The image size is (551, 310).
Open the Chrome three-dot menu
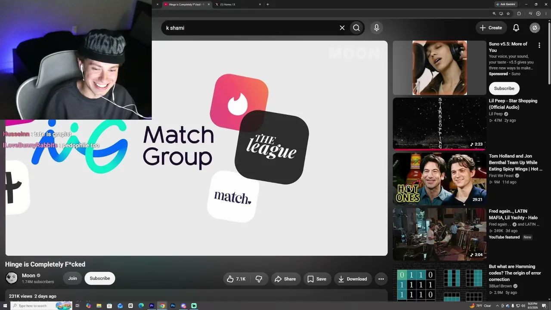pyautogui.click(x=545, y=13)
